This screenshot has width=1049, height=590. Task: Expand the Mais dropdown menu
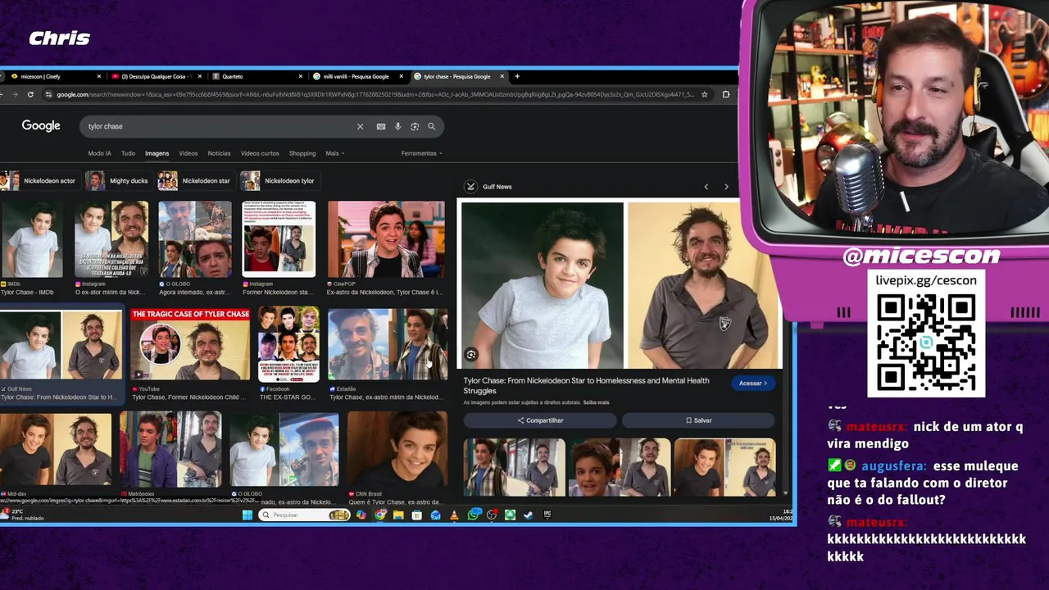[334, 153]
